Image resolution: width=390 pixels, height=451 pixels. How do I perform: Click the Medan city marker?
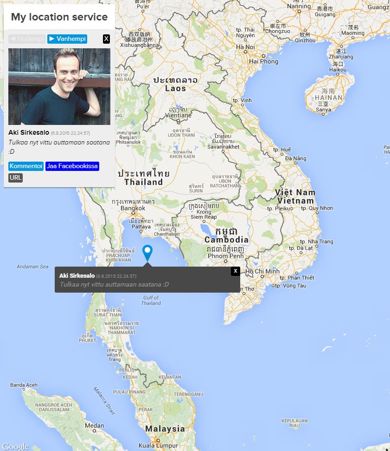pos(94,431)
